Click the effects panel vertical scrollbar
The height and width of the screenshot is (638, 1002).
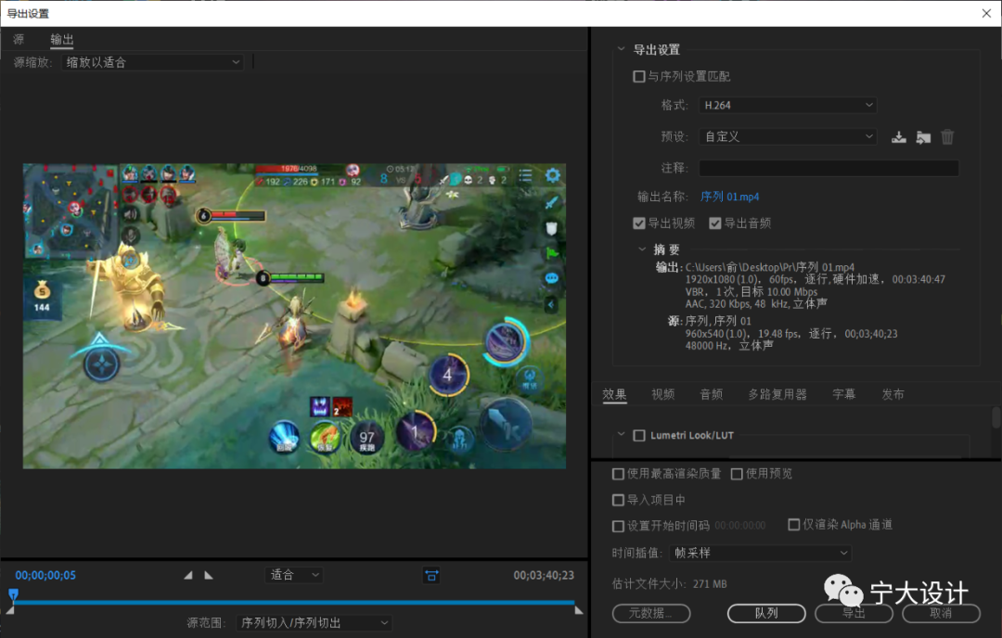pyautogui.click(x=996, y=418)
